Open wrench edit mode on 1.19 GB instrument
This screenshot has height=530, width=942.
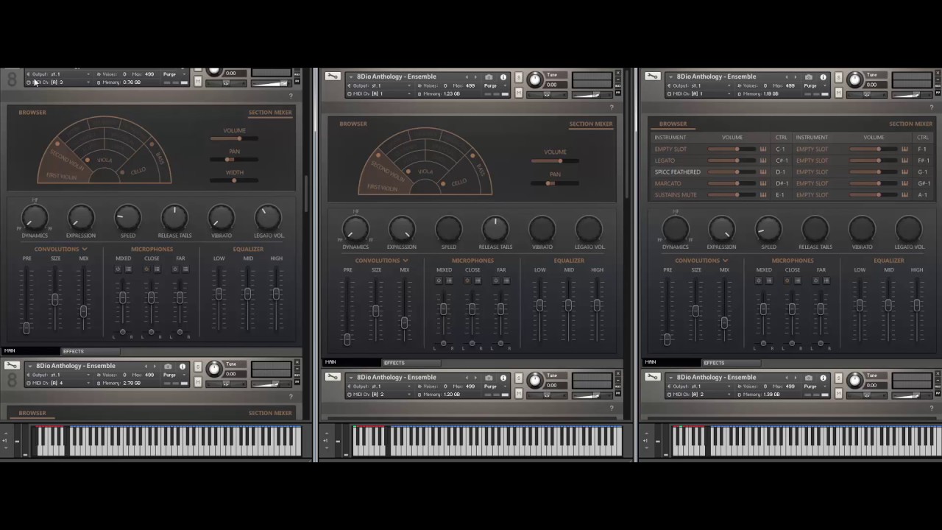652,77
